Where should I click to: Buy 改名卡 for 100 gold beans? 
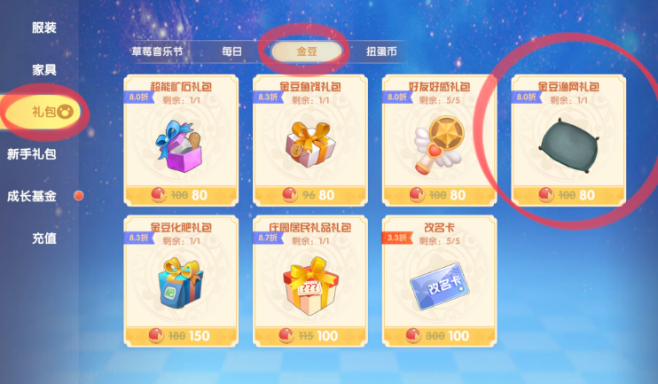439,336
